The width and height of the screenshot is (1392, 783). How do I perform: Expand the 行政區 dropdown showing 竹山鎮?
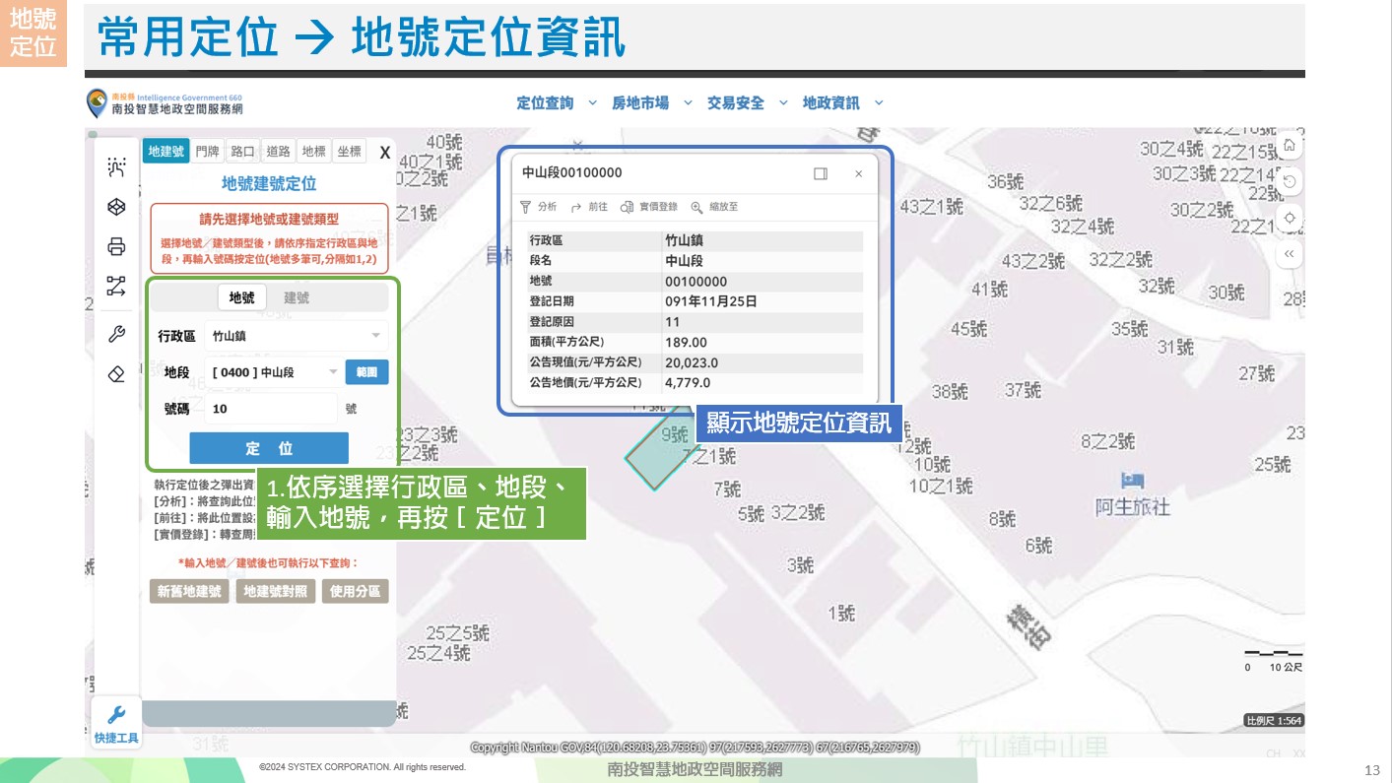pos(297,336)
